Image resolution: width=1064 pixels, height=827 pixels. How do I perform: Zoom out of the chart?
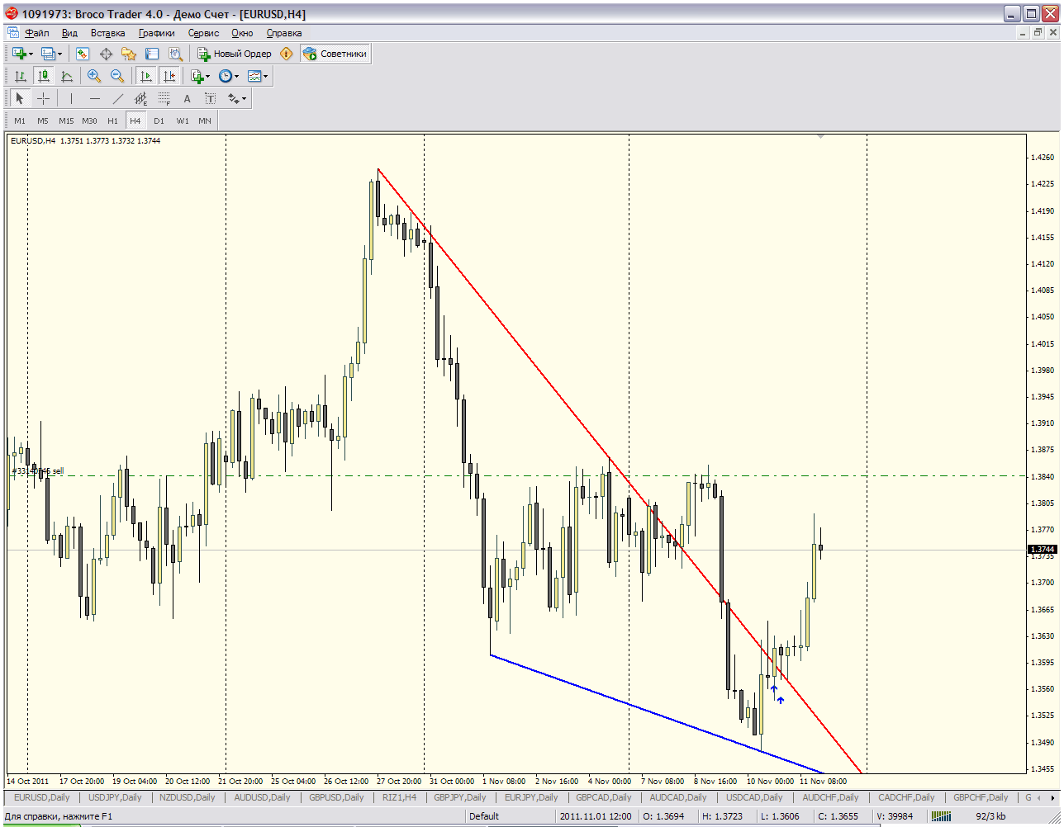tap(117, 76)
